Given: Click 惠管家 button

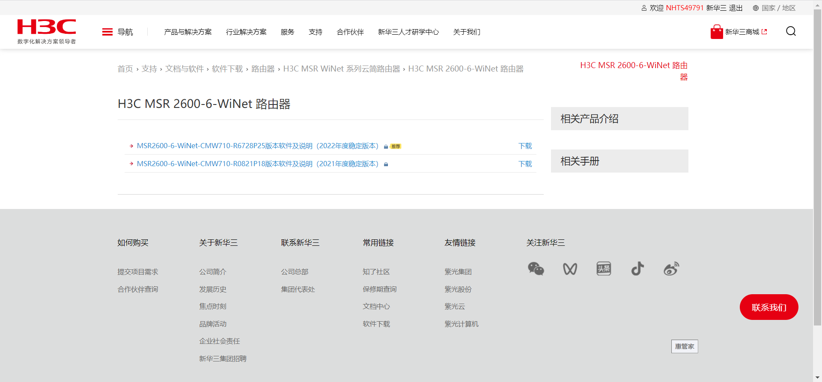Looking at the screenshot, I should [x=685, y=346].
